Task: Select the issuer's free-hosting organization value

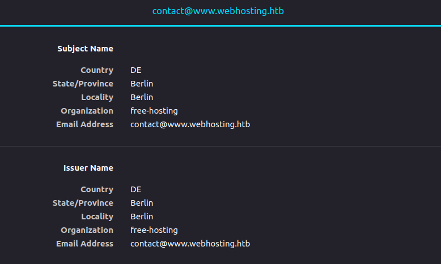Action: [x=154, y=230]
